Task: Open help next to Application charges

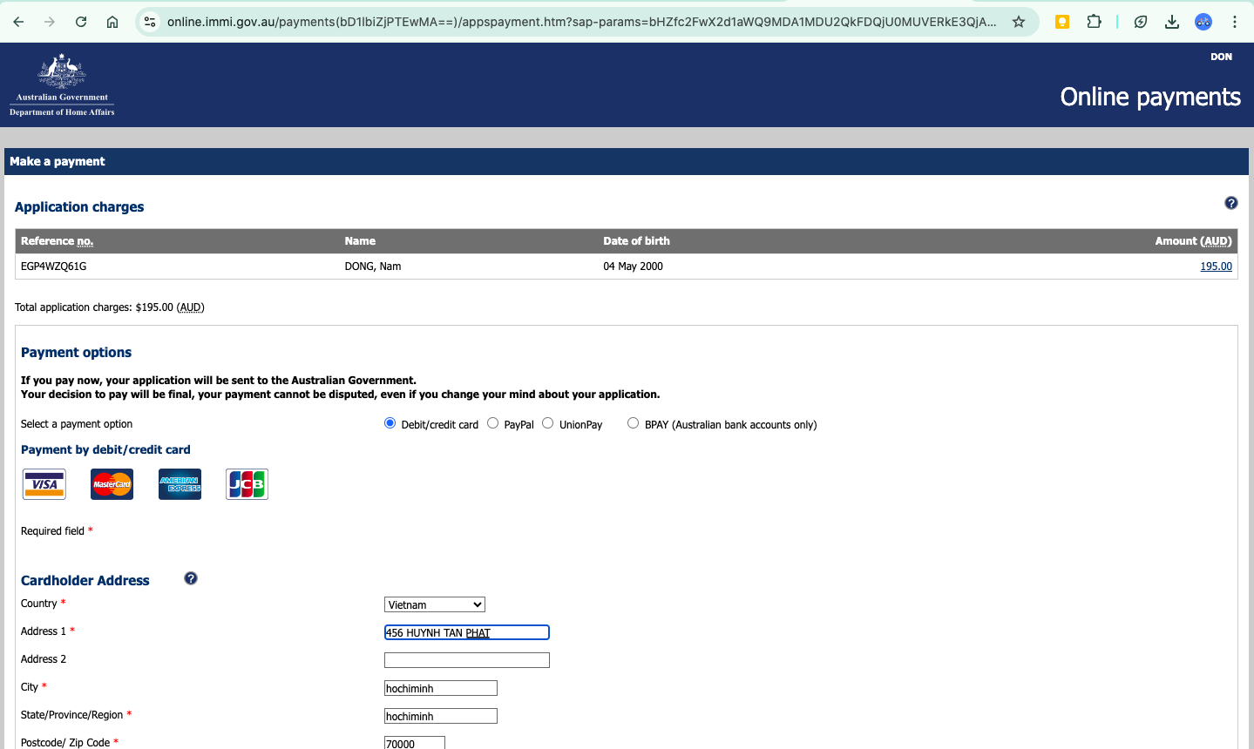Action: (x=1230, y=202)
